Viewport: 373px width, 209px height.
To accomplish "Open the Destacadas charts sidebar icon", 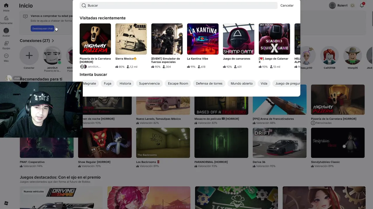I will click(x=6, y=18).
